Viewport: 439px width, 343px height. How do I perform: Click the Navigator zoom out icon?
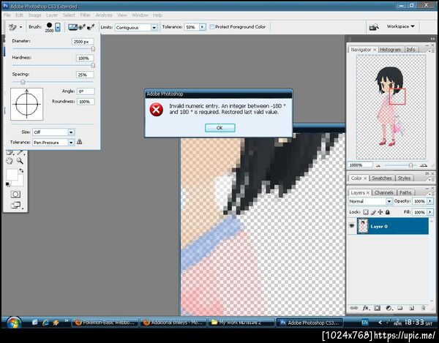pyautogui.click(x=378, y=165)
